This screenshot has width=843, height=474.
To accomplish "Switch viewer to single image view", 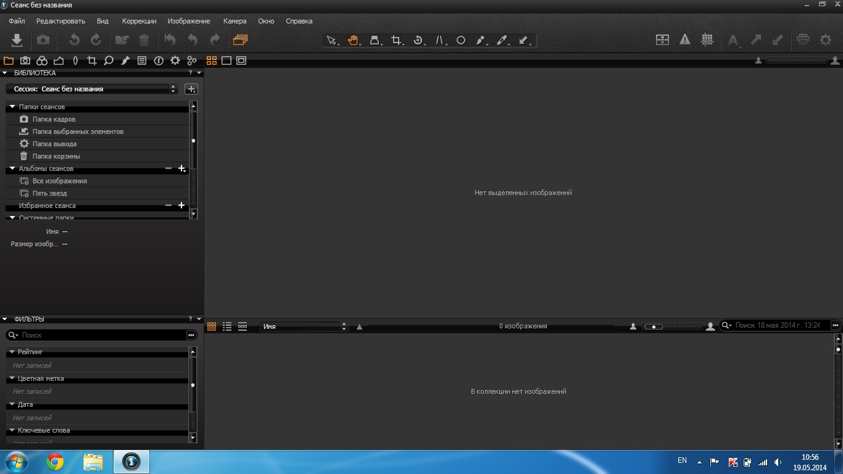I will click(226, 60).
